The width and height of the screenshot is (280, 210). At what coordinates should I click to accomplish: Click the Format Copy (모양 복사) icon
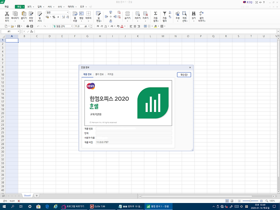[31, 14]
